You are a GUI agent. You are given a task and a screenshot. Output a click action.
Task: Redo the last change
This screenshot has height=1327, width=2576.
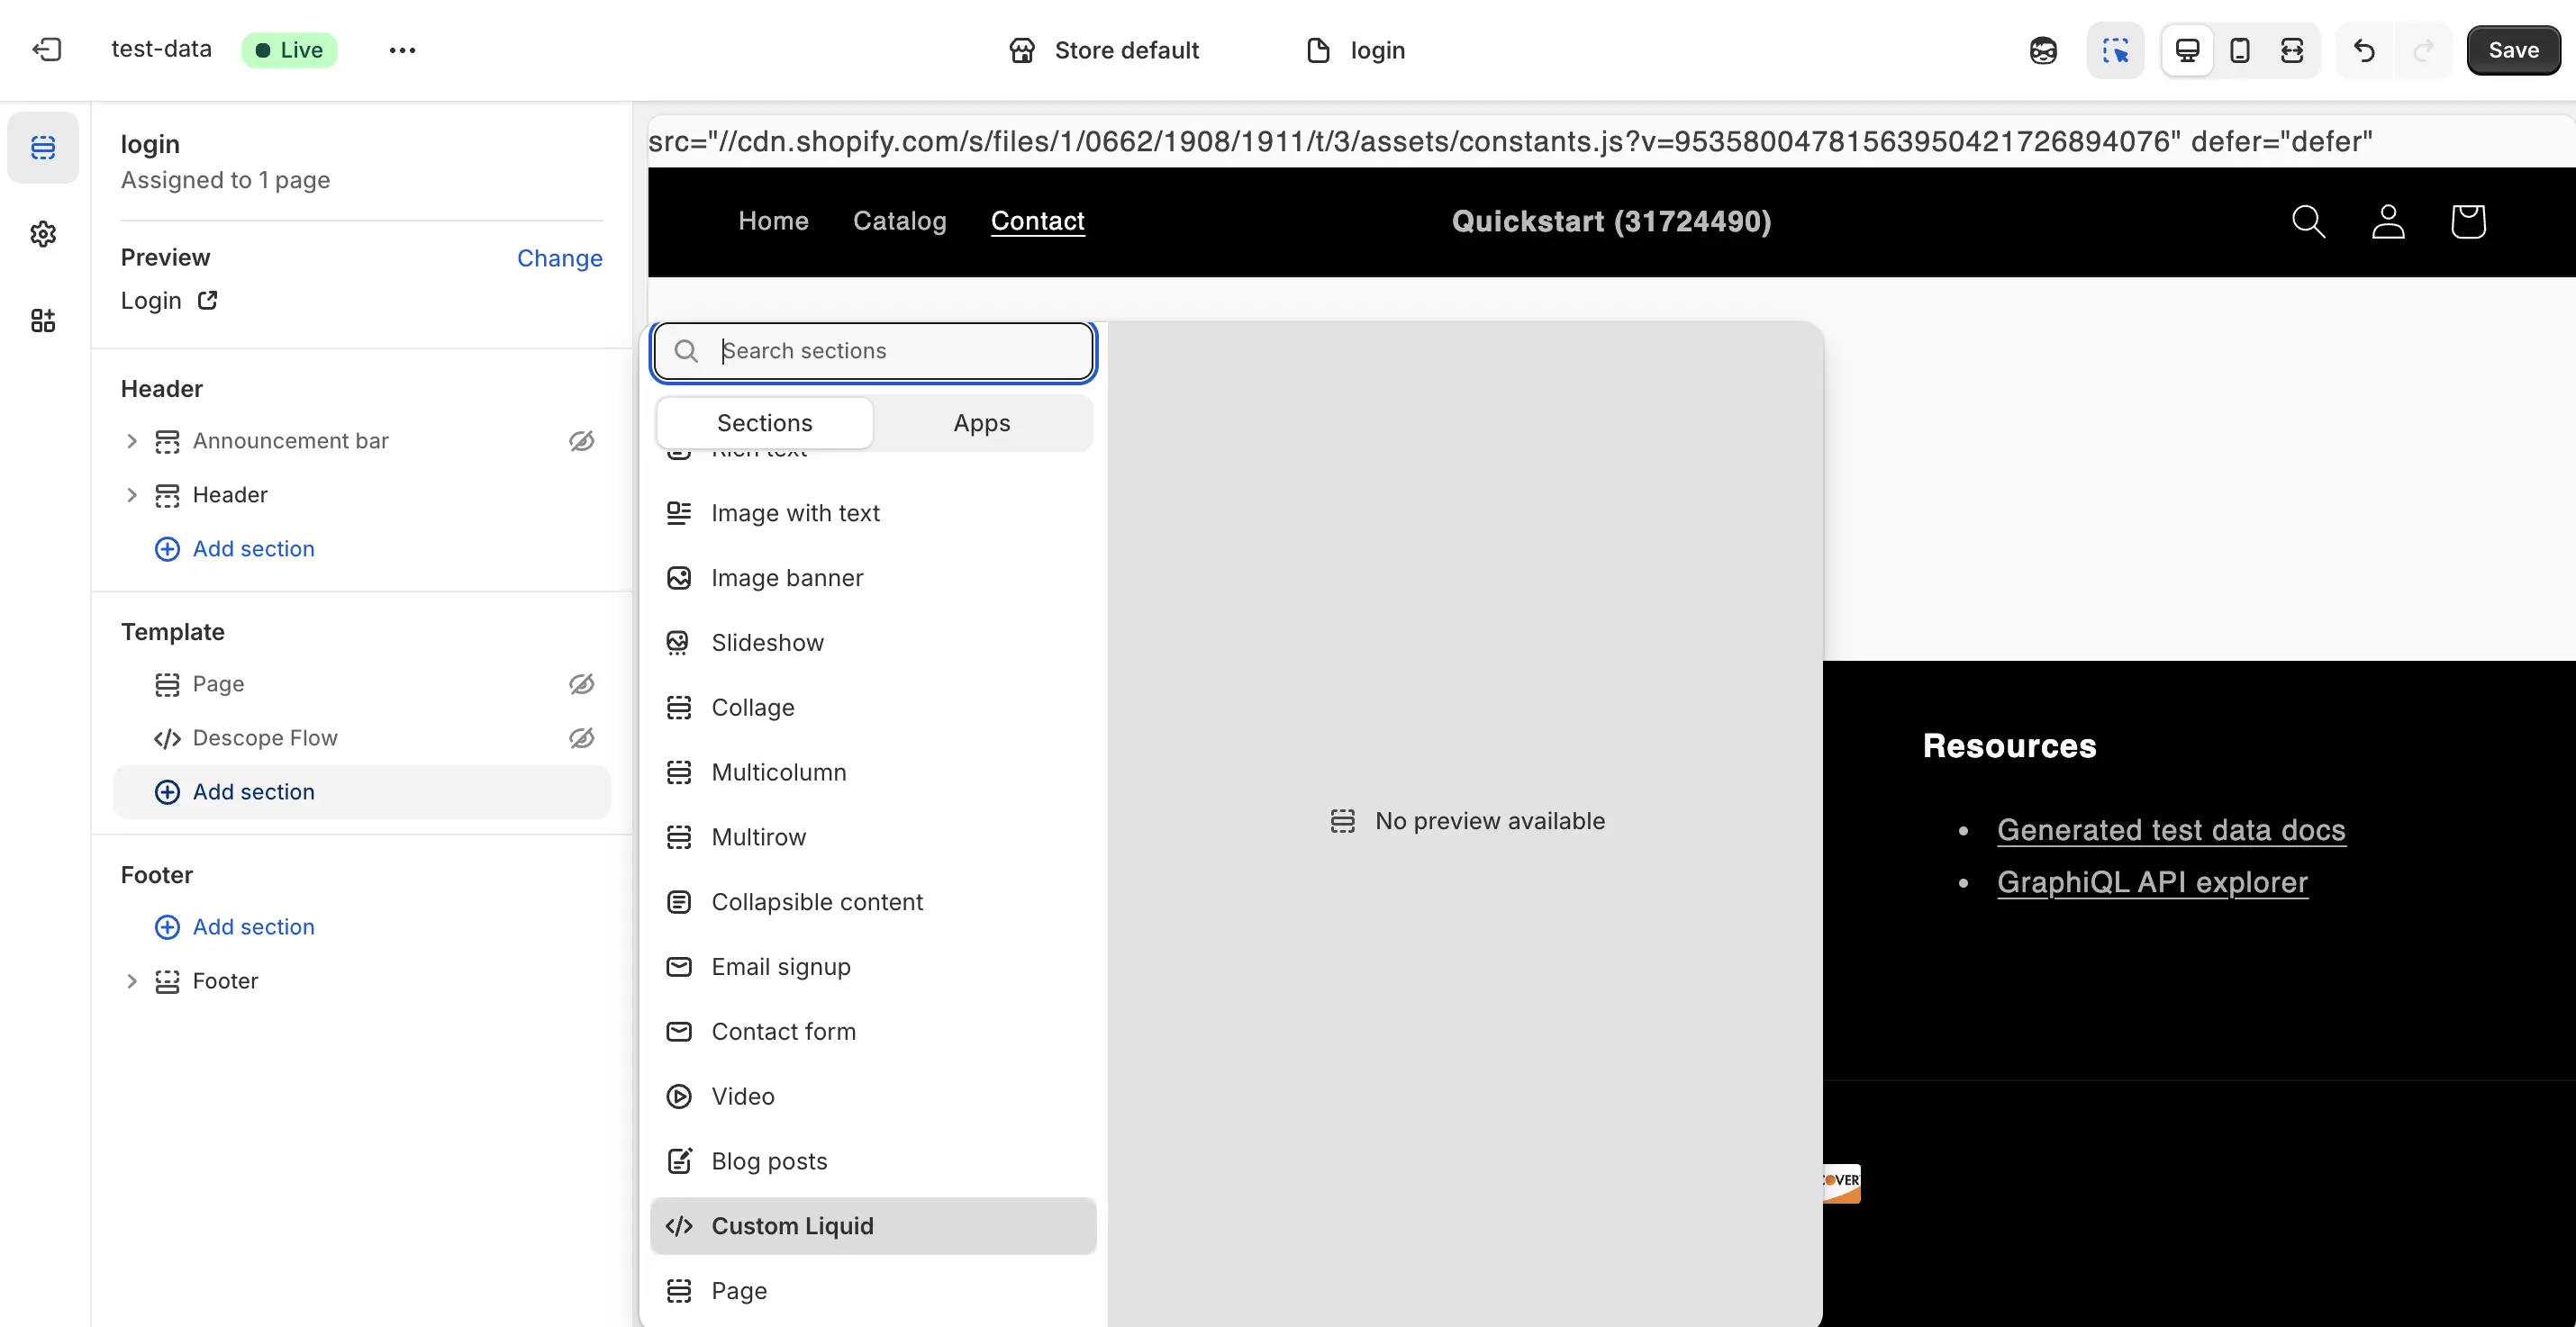[x=2423, y=50]
